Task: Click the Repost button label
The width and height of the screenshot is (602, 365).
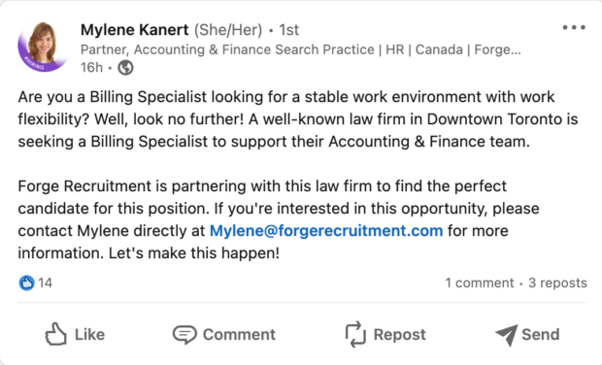Action: pos(400,335)
